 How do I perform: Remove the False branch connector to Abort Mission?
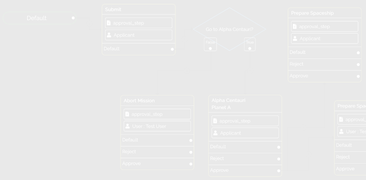[187, 70]
